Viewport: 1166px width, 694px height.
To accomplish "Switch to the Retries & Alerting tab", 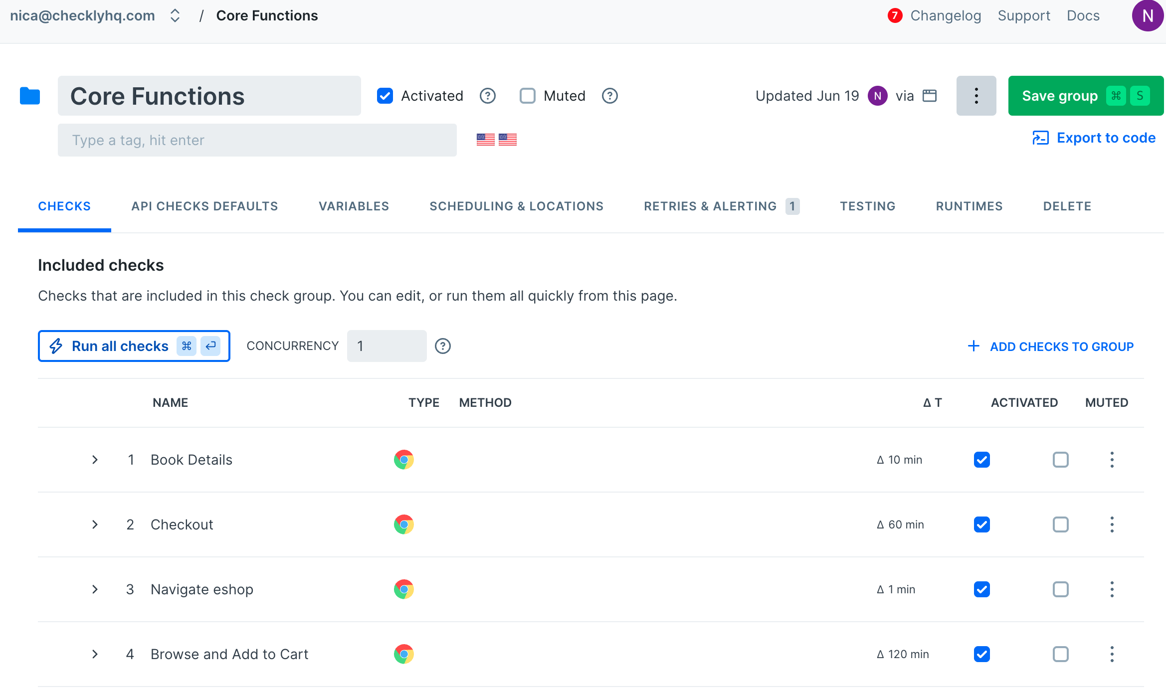I will click(710, 206).
